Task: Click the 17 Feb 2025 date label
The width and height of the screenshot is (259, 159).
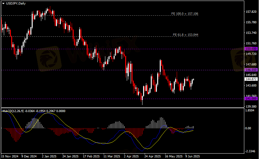Action: [91, 156]
